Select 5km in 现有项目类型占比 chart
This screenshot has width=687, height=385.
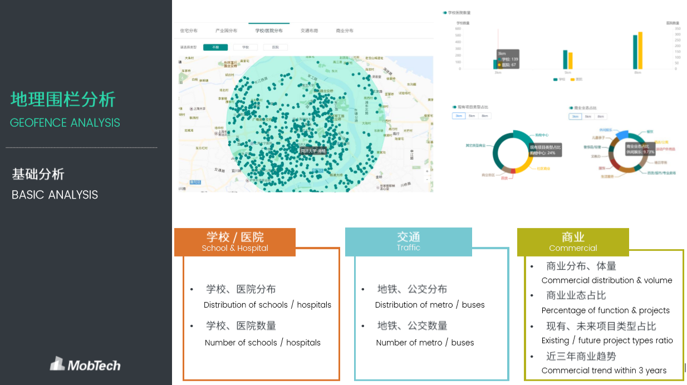(x=472, y=116)
